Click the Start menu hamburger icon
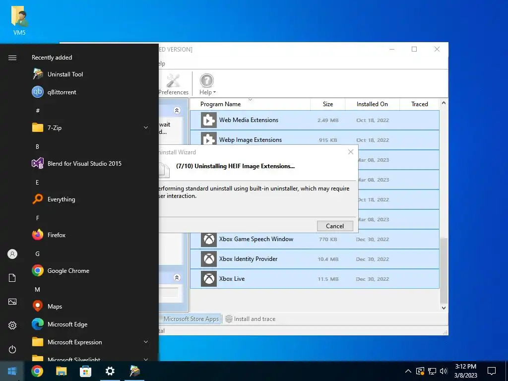 (12, 58)
